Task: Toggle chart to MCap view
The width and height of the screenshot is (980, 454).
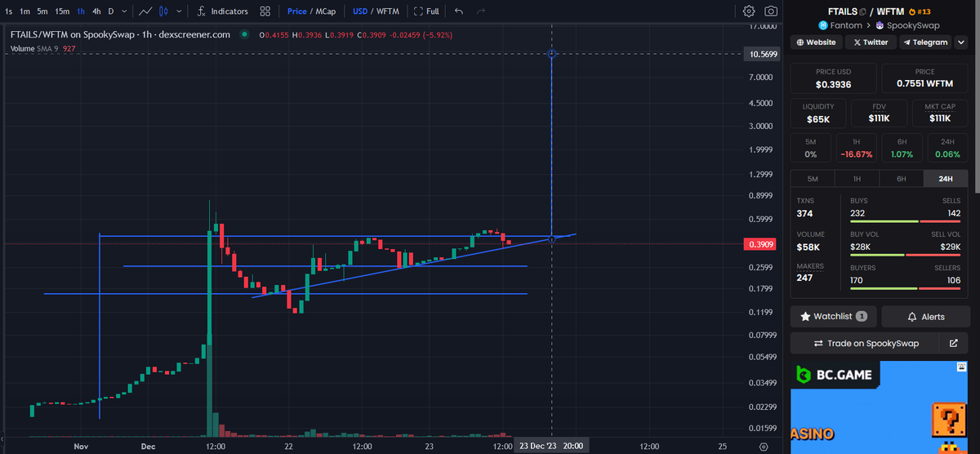Action: (325, 11)
